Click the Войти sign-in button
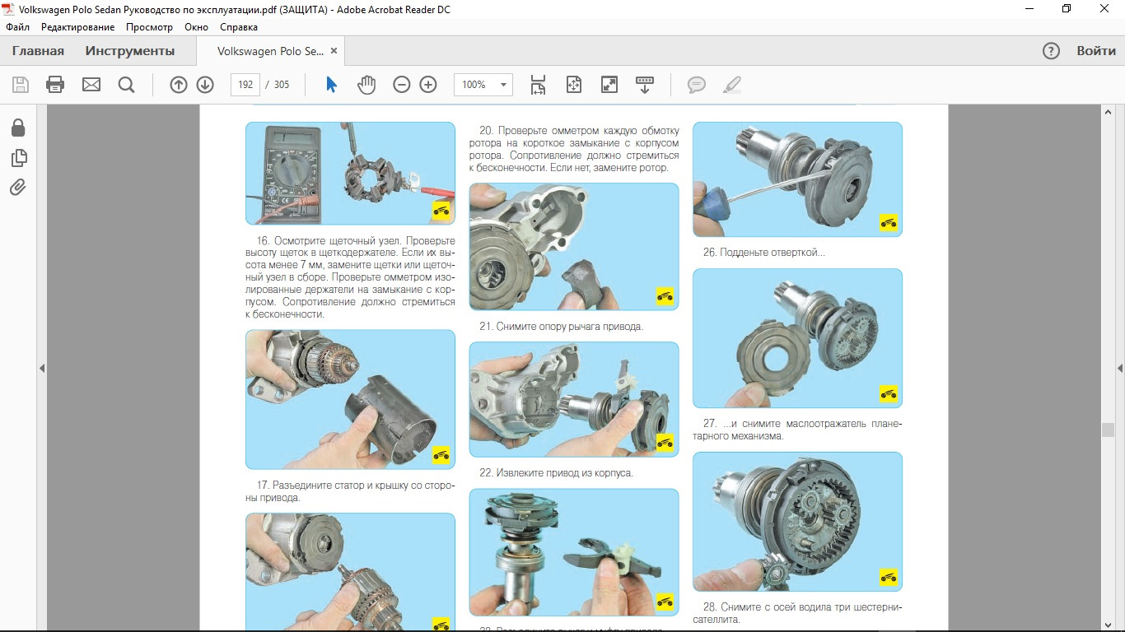1125x632 pixels. (x=1096, y=51)
